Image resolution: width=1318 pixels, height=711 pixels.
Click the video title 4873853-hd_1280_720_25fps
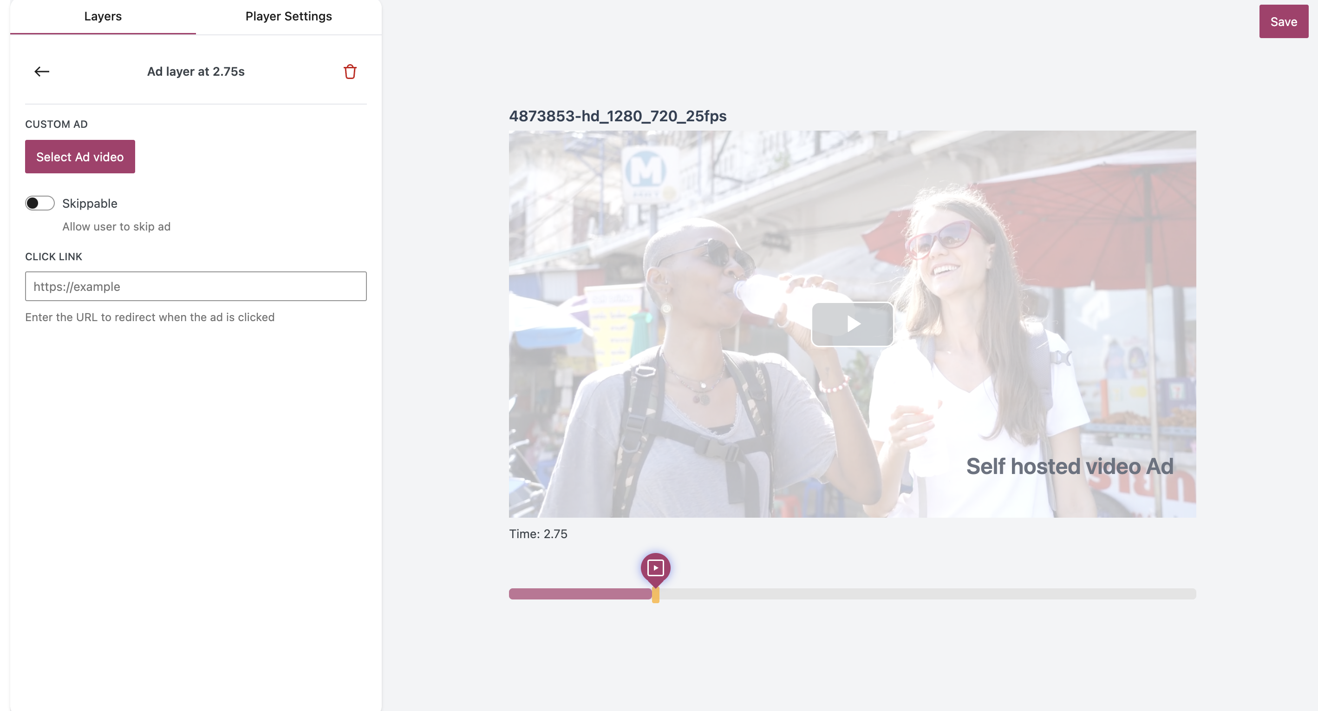click(618, 116)
